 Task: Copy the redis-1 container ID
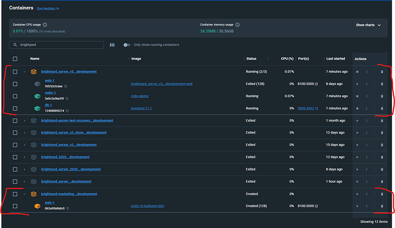67,99
